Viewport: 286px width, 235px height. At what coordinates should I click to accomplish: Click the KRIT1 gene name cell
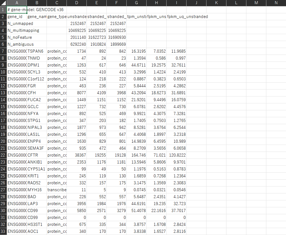pos(37,176)
